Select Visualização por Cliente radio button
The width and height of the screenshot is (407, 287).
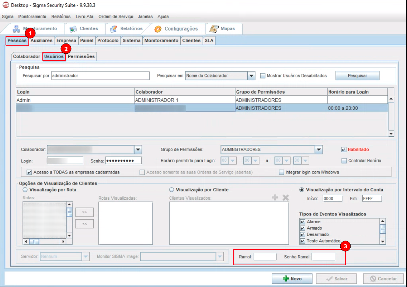click(171, 190)
